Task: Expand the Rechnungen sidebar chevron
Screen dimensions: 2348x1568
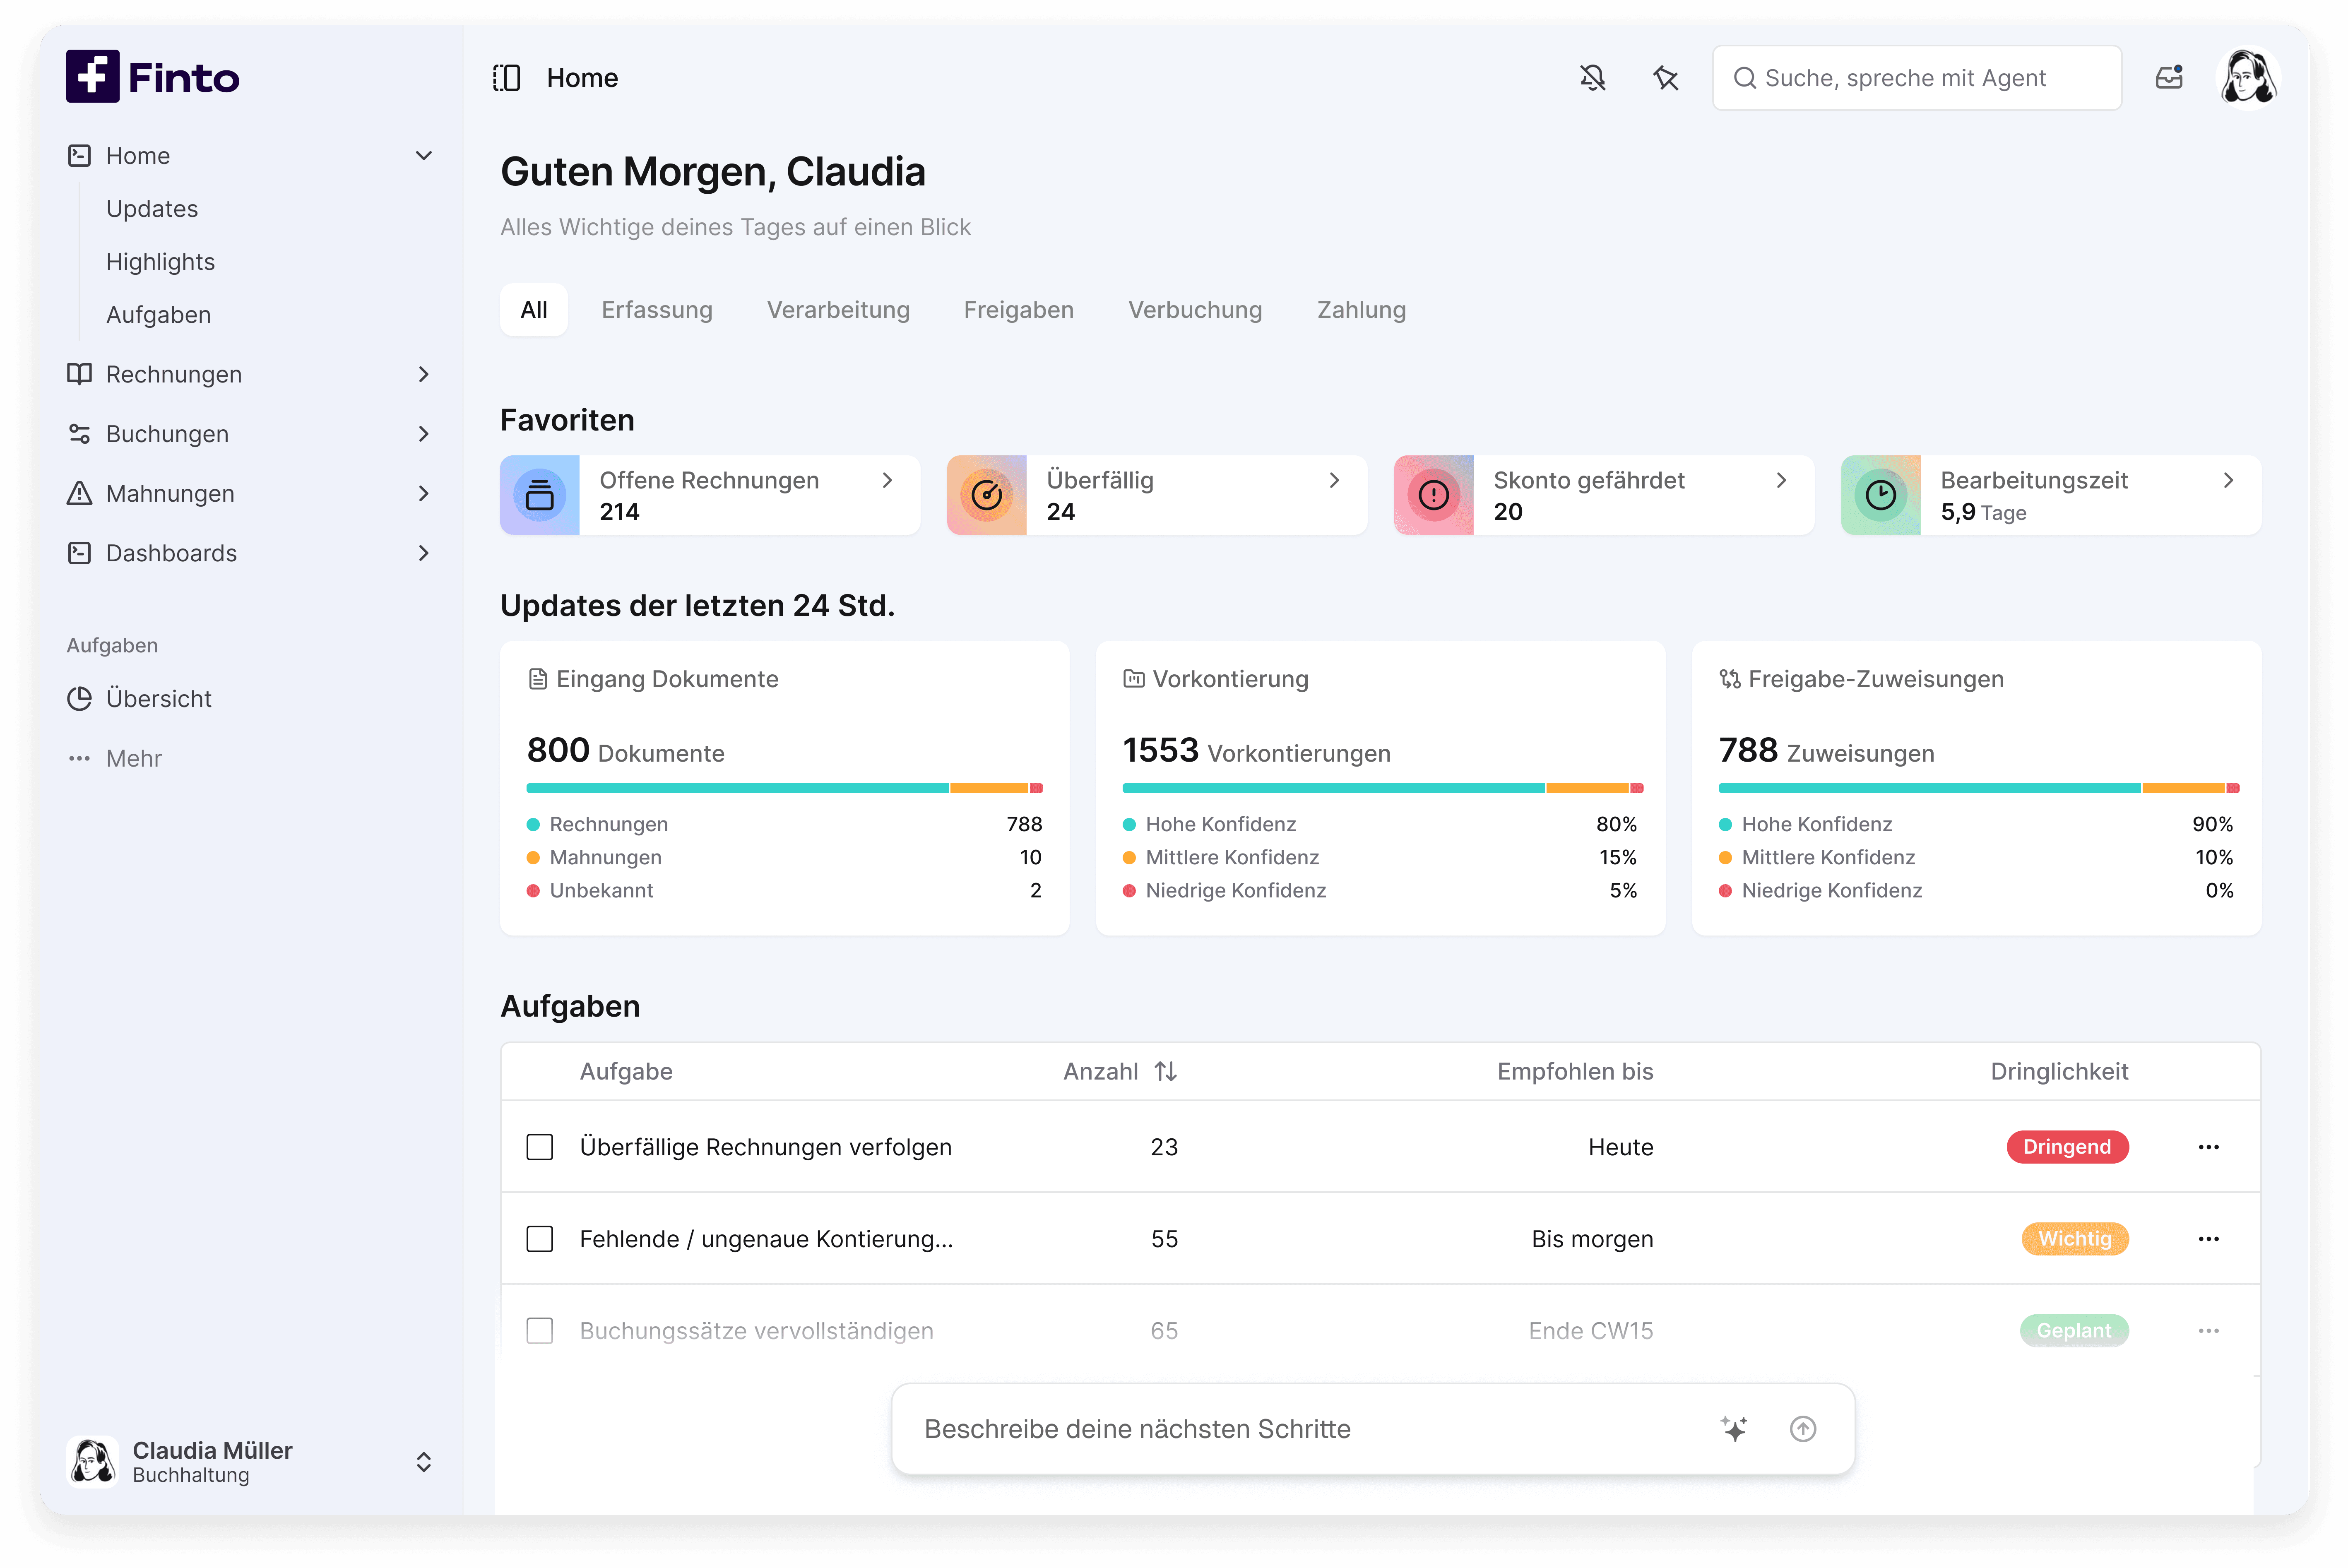Action: (424, 374)
